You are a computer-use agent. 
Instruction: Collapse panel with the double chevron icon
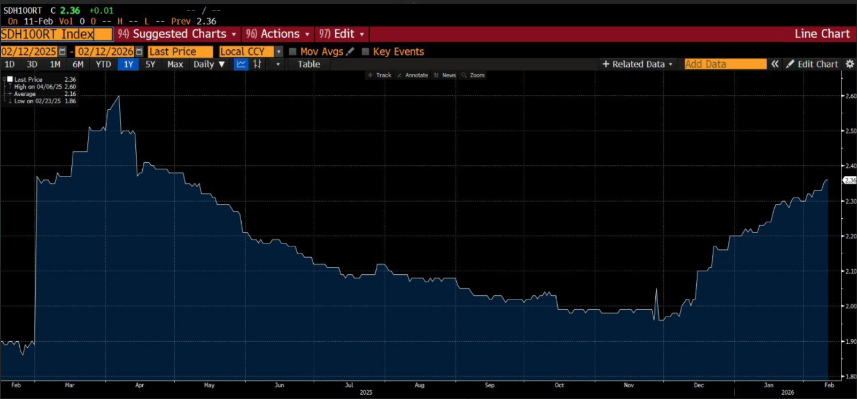tap(775, 64)
